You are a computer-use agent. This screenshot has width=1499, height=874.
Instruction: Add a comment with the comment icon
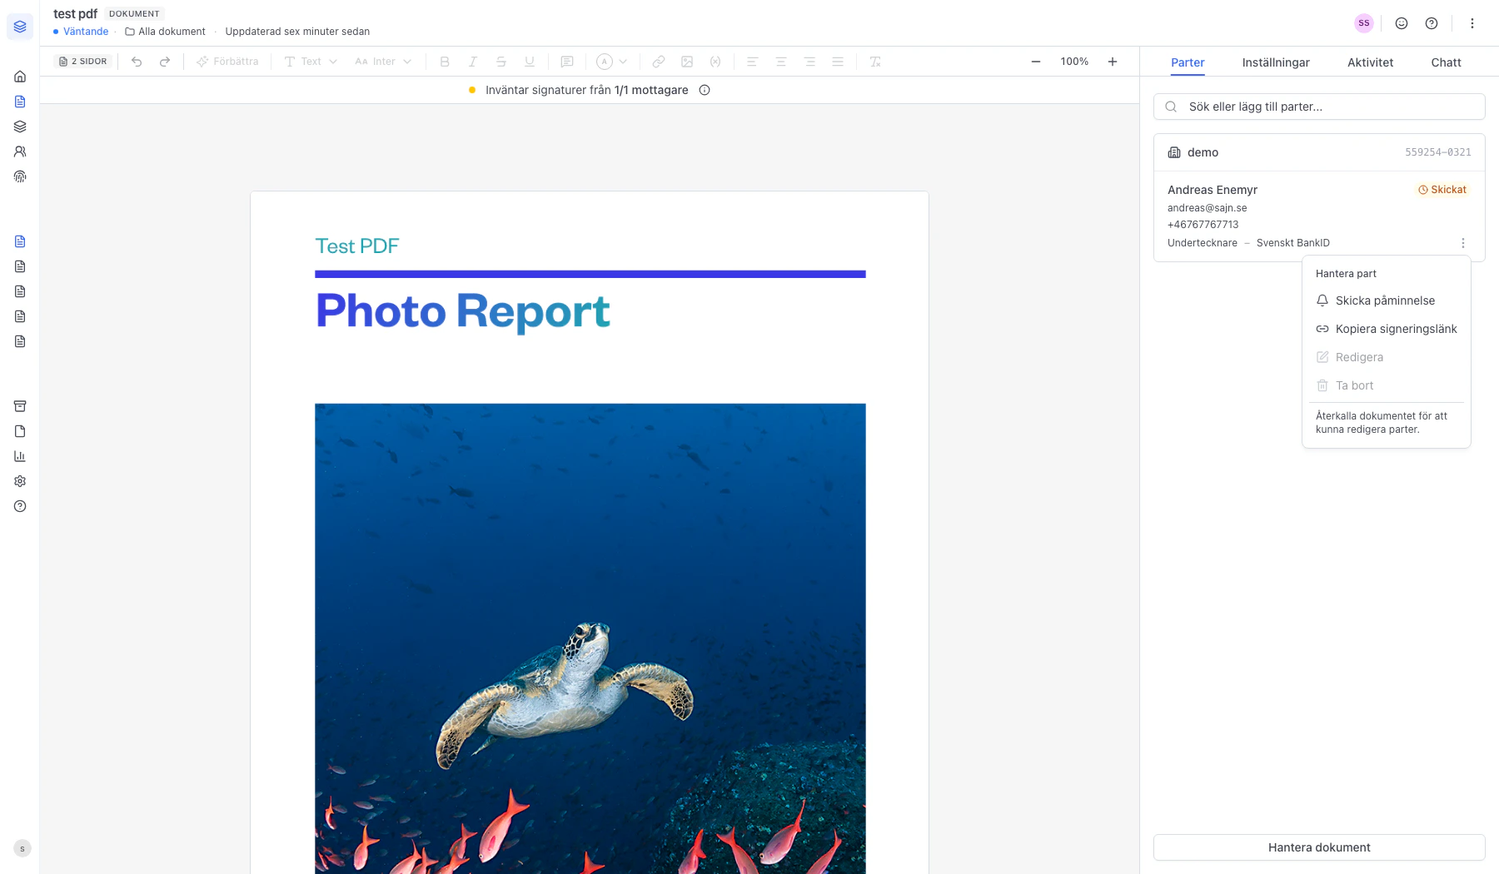(567, 62)
